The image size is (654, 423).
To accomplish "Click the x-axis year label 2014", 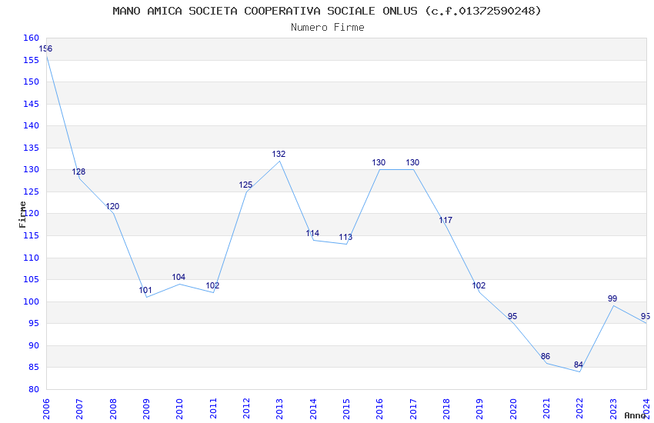I will click(x=313, y=408).
